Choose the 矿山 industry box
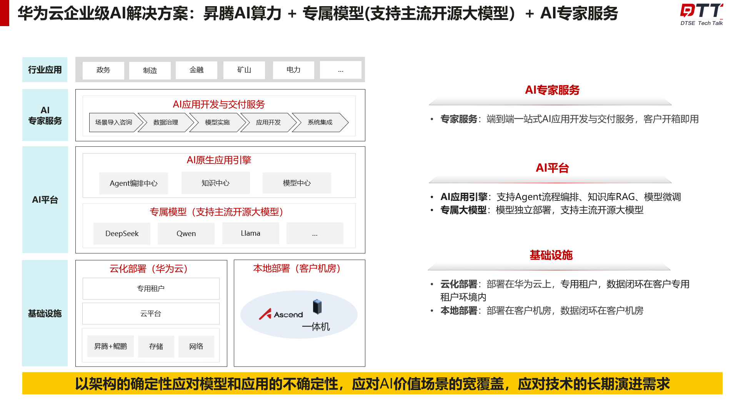The image size is (738, 405). point(244,70)
